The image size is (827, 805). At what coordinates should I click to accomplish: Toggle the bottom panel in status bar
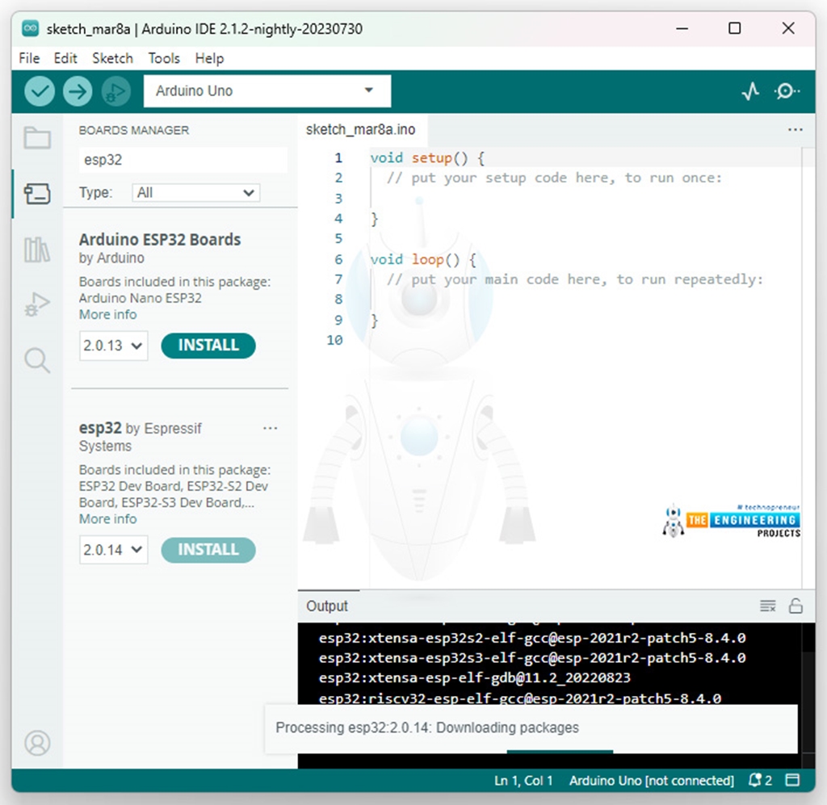click(792, 781)
